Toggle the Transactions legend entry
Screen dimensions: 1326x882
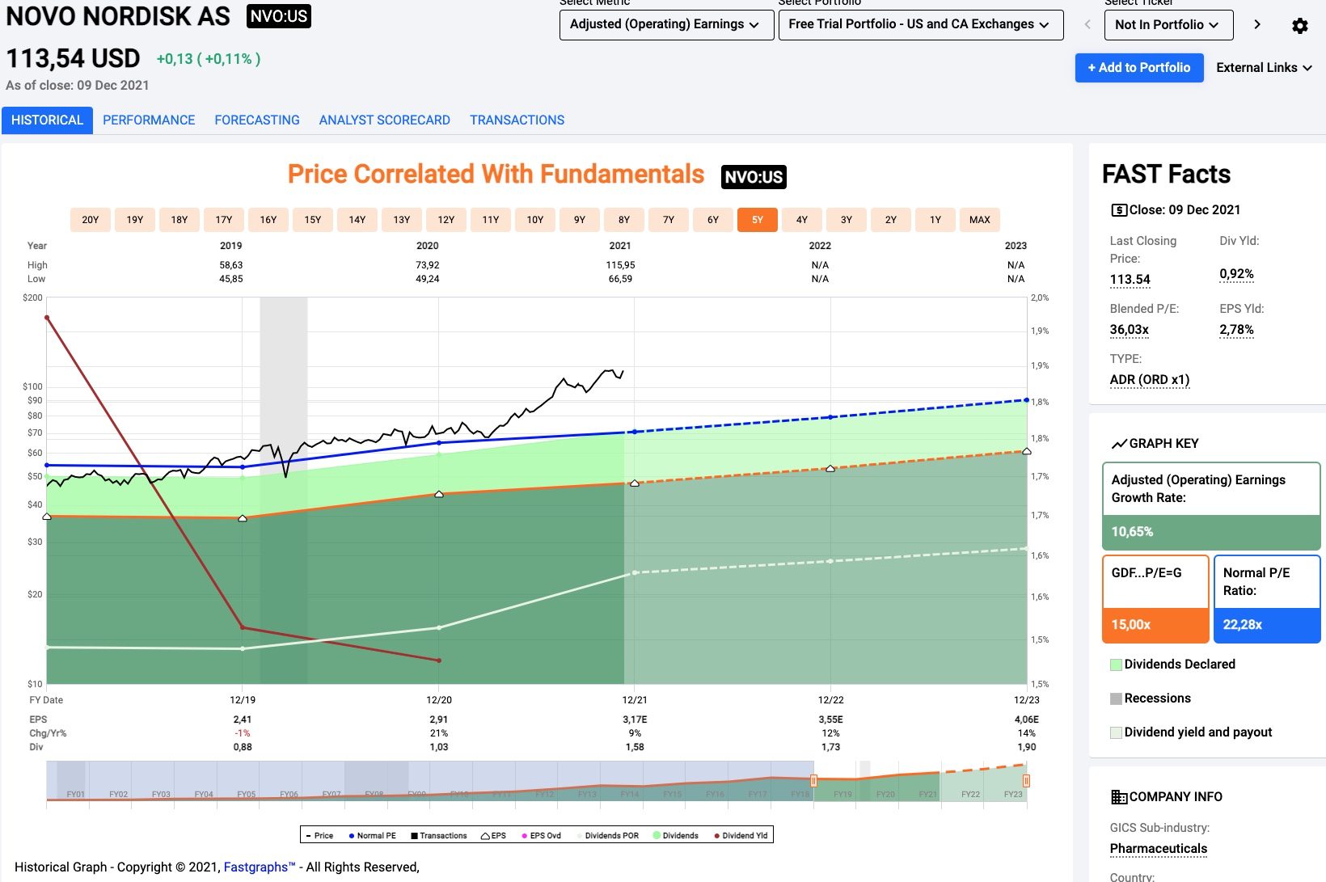coord(439,835)
